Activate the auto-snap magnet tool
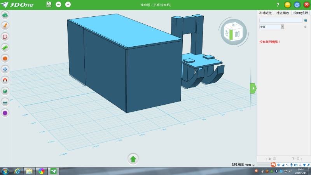311x175 pixels. [x=5, y=80]
